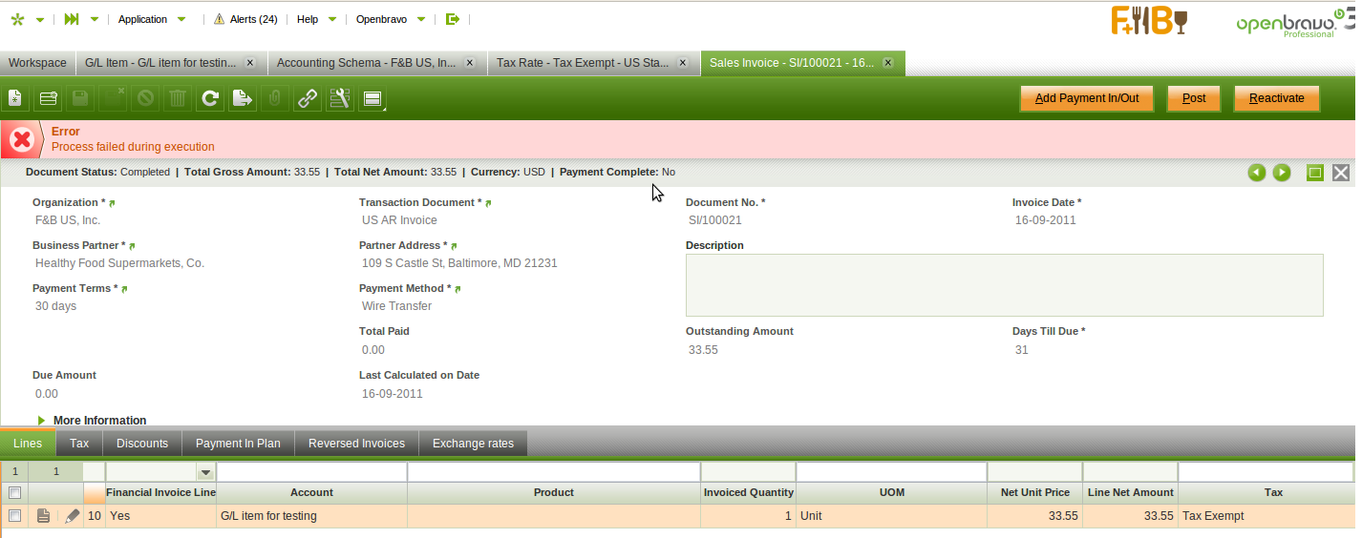Go to previous record with left arrow
This screenshot has width=1362, height=538.
tap(1257, 173)
